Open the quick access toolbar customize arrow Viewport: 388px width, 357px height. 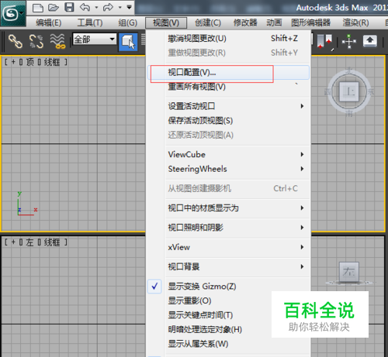point(129,7)
